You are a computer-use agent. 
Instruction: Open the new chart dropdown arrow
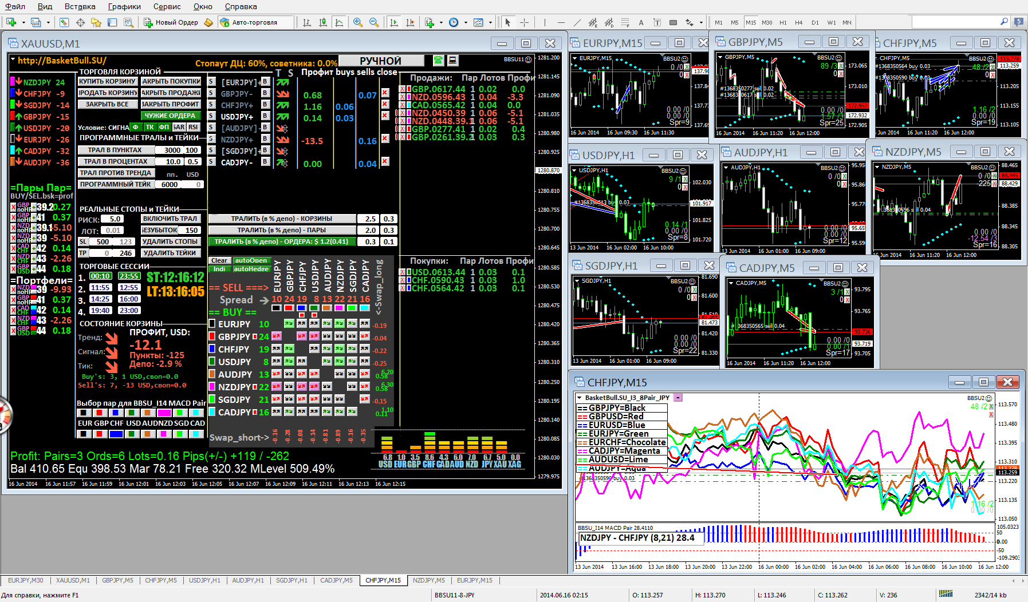[x=23, y=22]
